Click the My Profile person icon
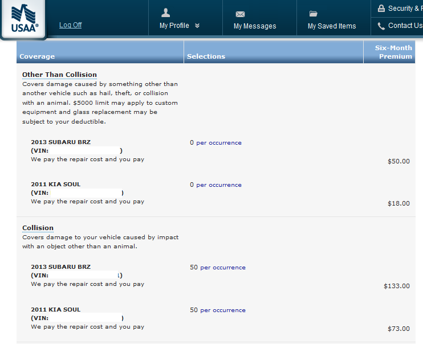Viewport: 423px width, 344px height. pos(165,13)
